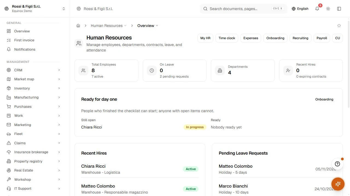Open the Overview breadcrumb dropdown
Screen dimensions: 350x196
click(148, 26)
